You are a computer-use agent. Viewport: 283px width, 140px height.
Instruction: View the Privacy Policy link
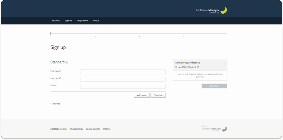(77, 129)
